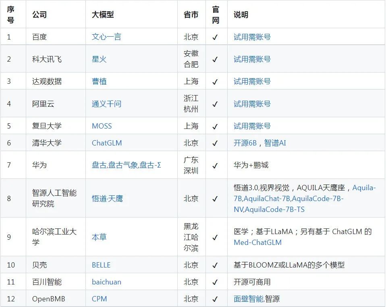Image resolution: width=386 pixels, height=307 pixels.
Task: Click 试用需账号 link in 科大讯飞 row
Action: pos(252,59)
